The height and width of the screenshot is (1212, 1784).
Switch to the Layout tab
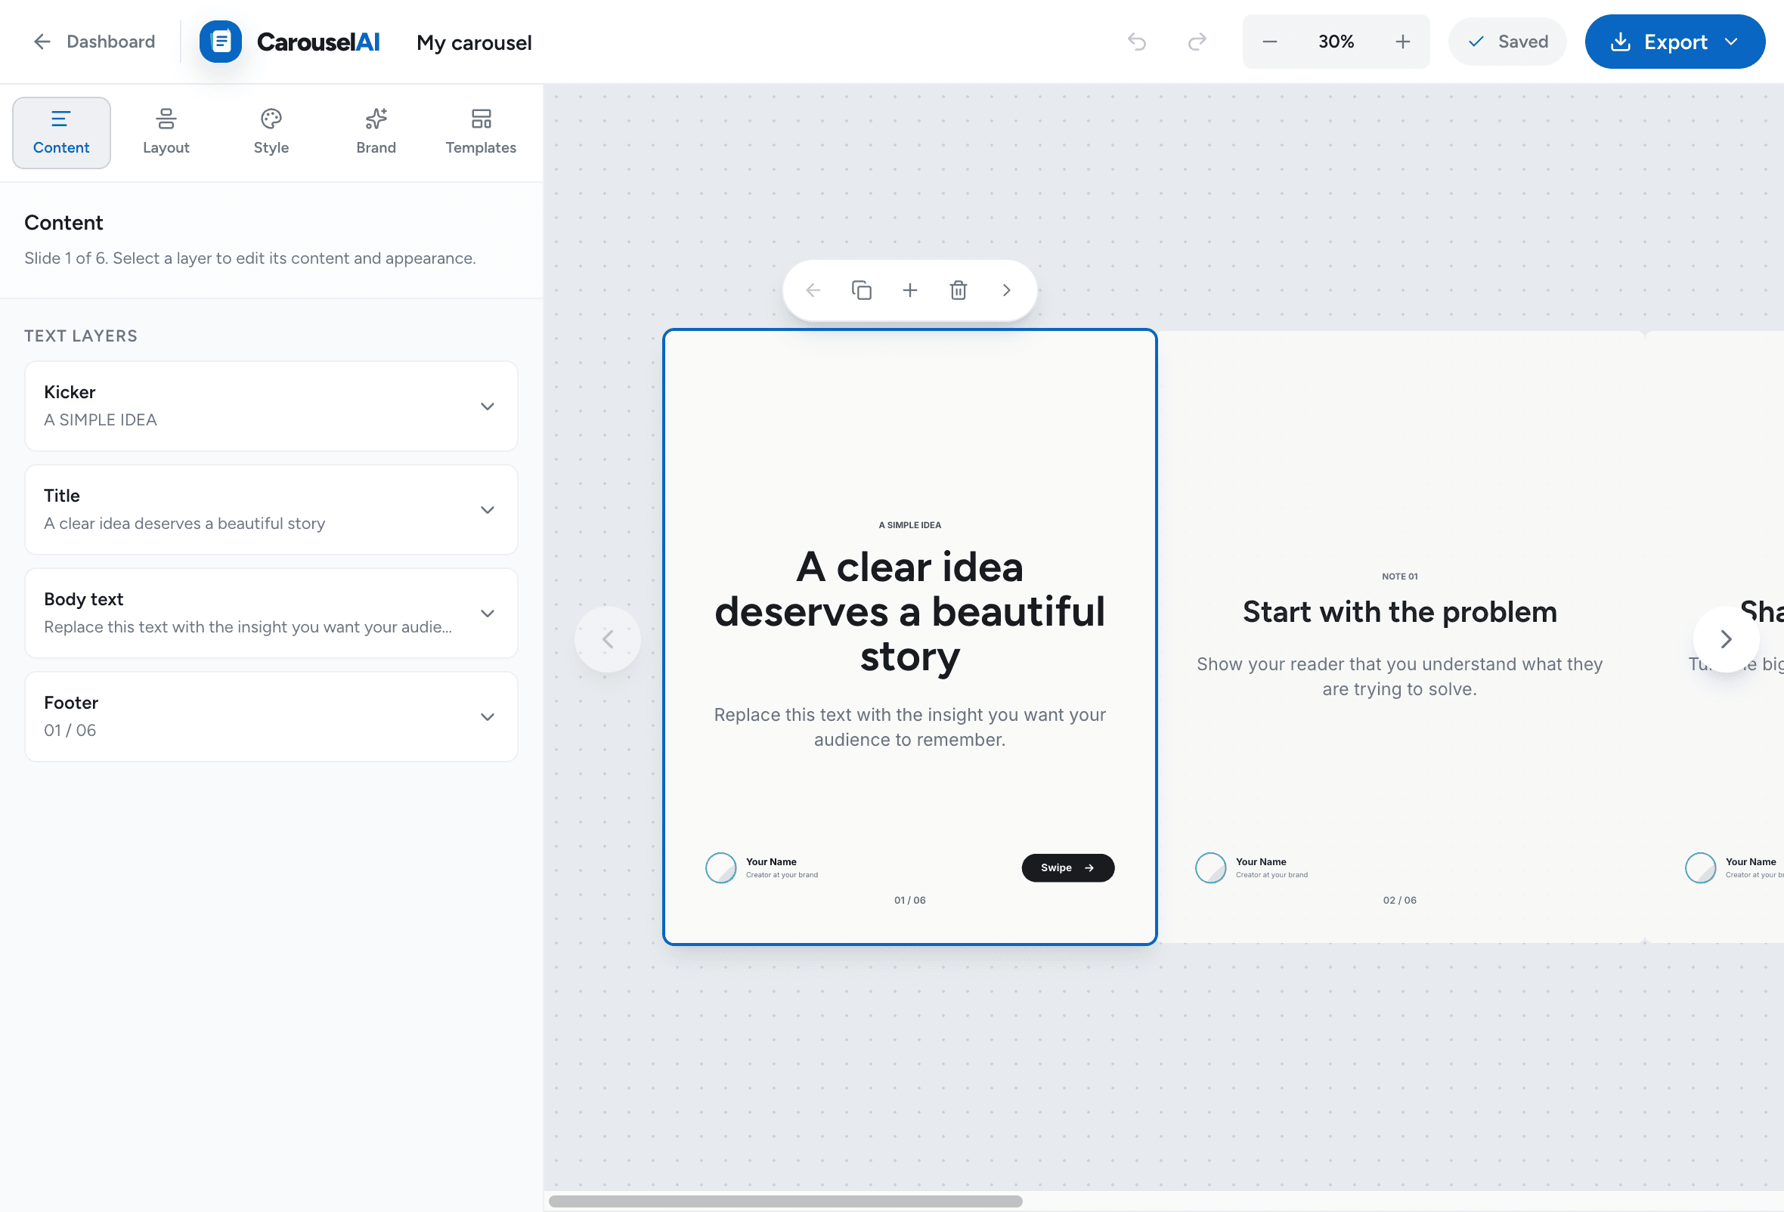(x=166, y=132)
